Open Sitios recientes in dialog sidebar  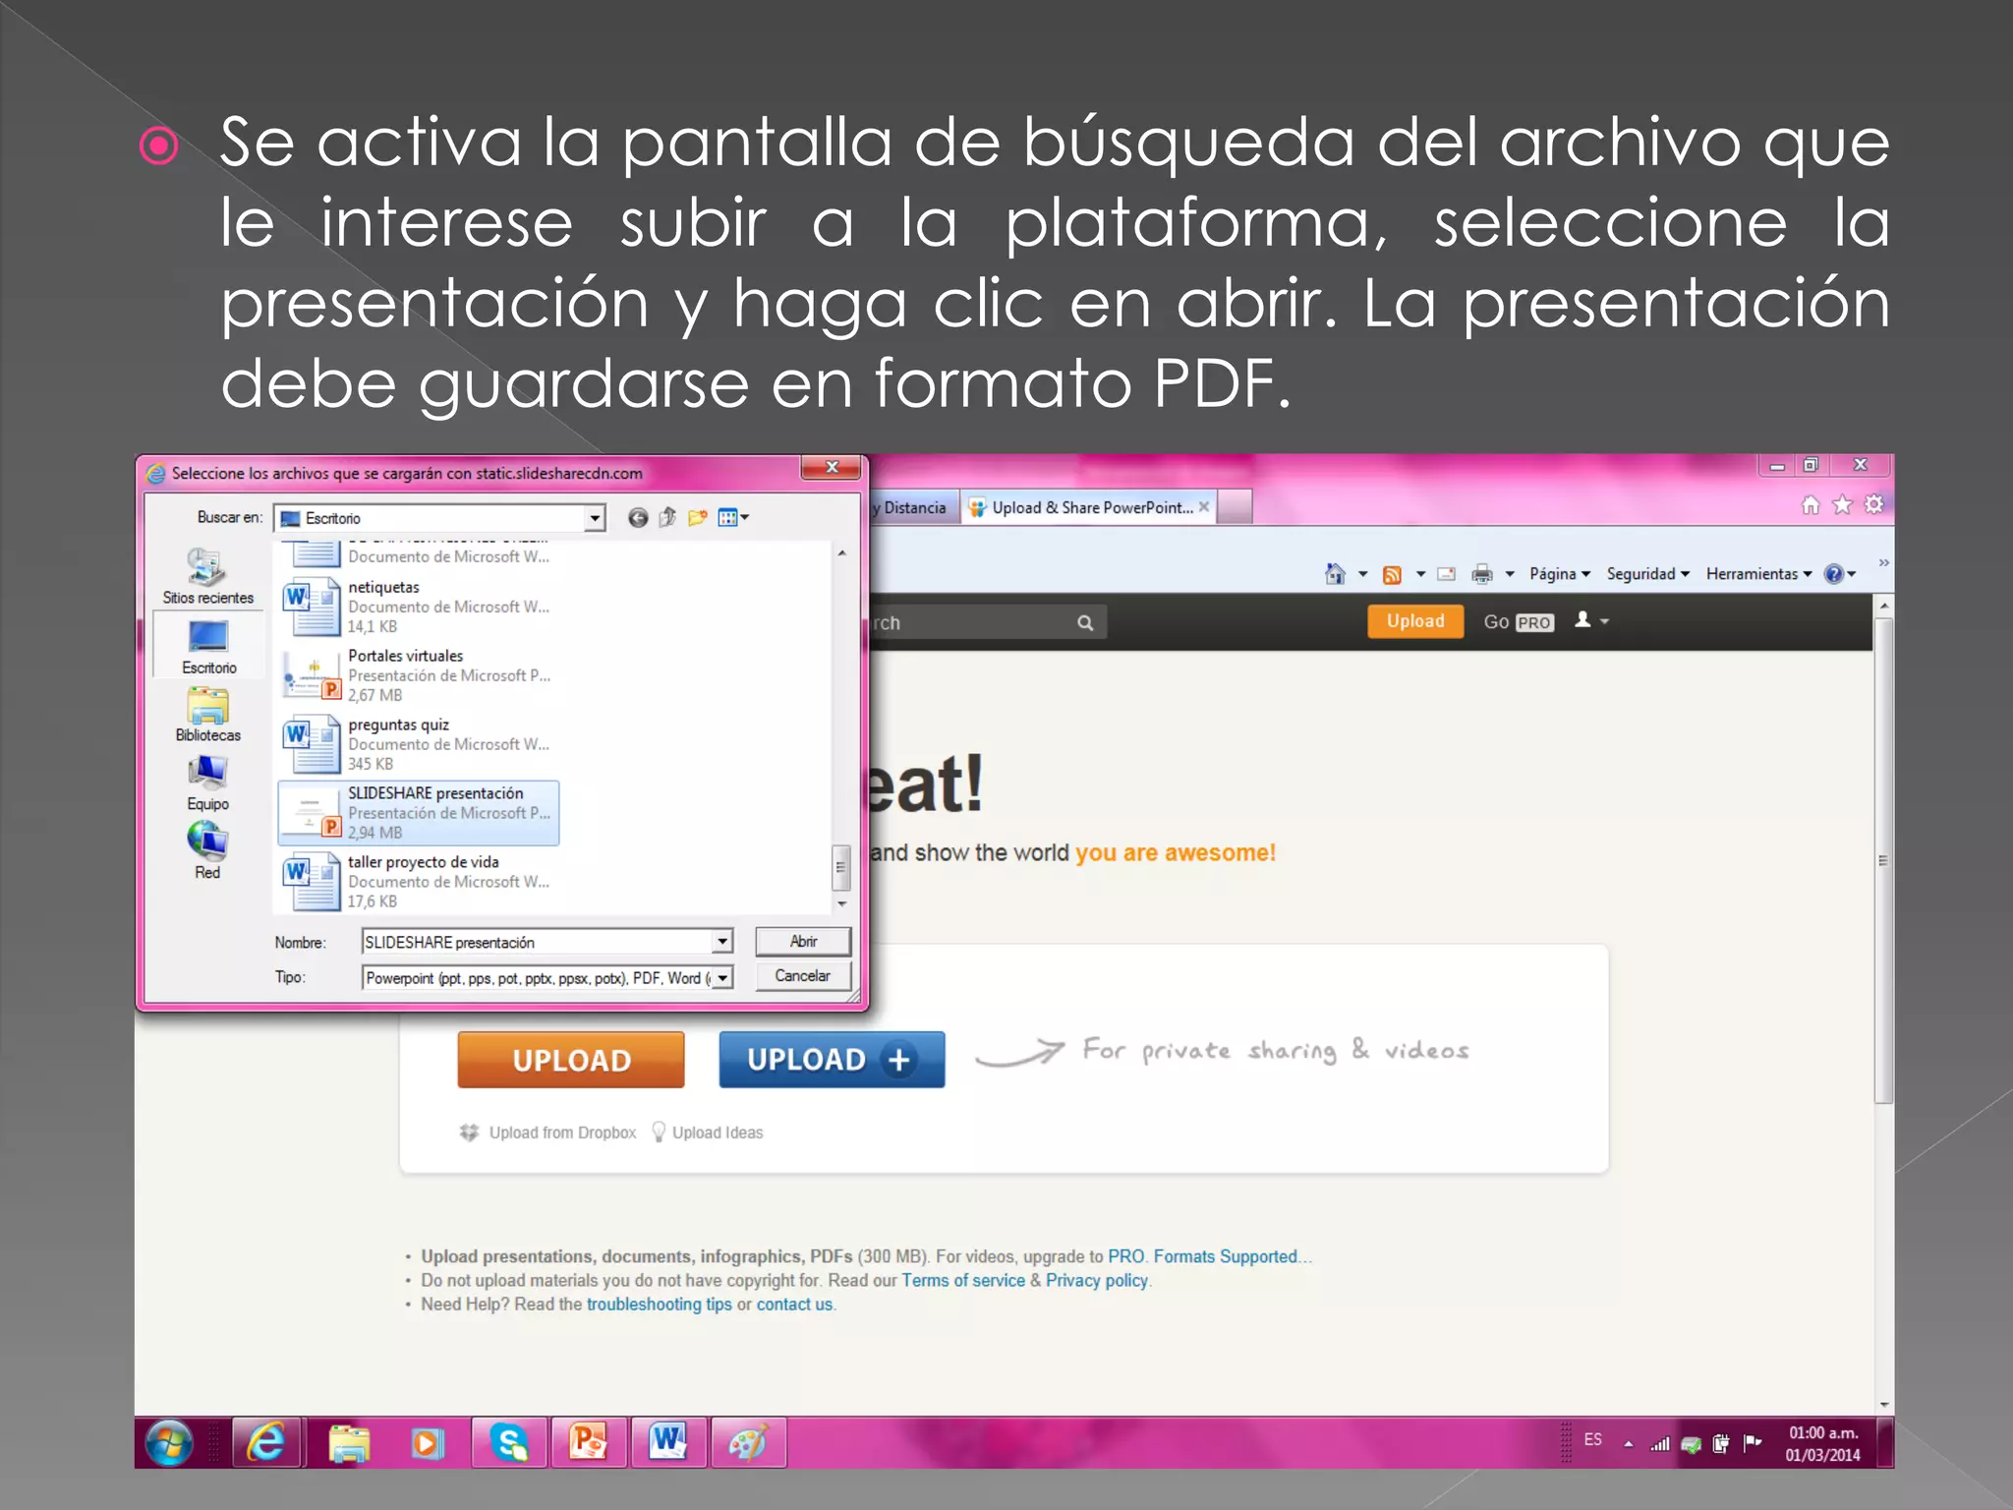point(207,575)
